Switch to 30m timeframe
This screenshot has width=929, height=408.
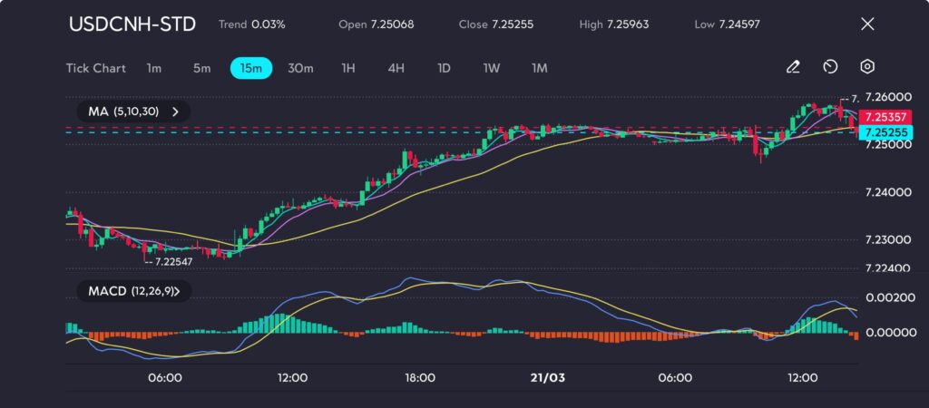[x=300, y=68]
